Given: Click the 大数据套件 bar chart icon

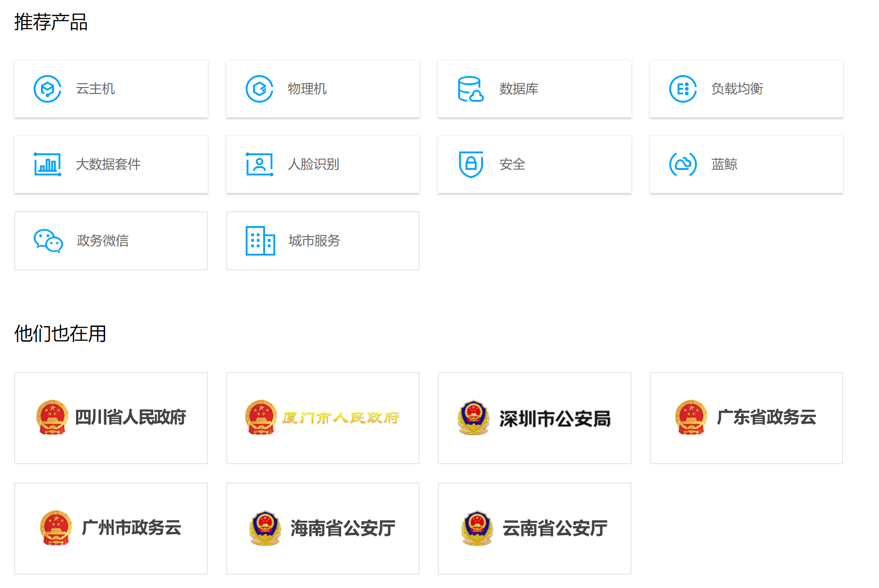Looking at the screenshot, I should click(x=47, y=164).
